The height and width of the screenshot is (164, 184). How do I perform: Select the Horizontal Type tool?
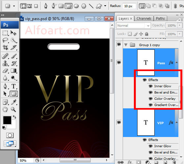pyautogui.click(x=14, y=86)
